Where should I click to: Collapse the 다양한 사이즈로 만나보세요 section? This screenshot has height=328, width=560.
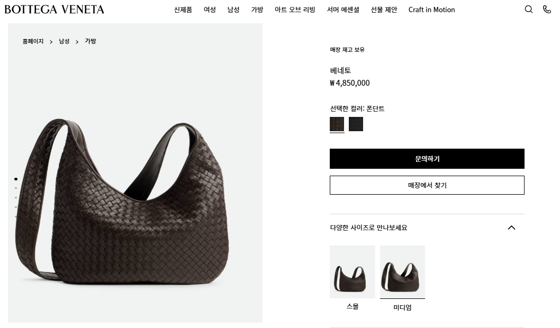tap(511, 227)
